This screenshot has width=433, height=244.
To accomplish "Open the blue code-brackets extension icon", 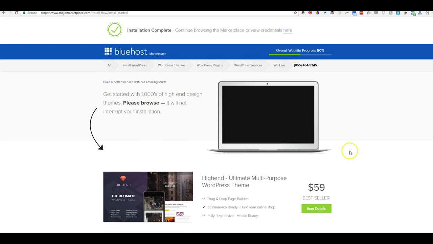I will (413, 13).
